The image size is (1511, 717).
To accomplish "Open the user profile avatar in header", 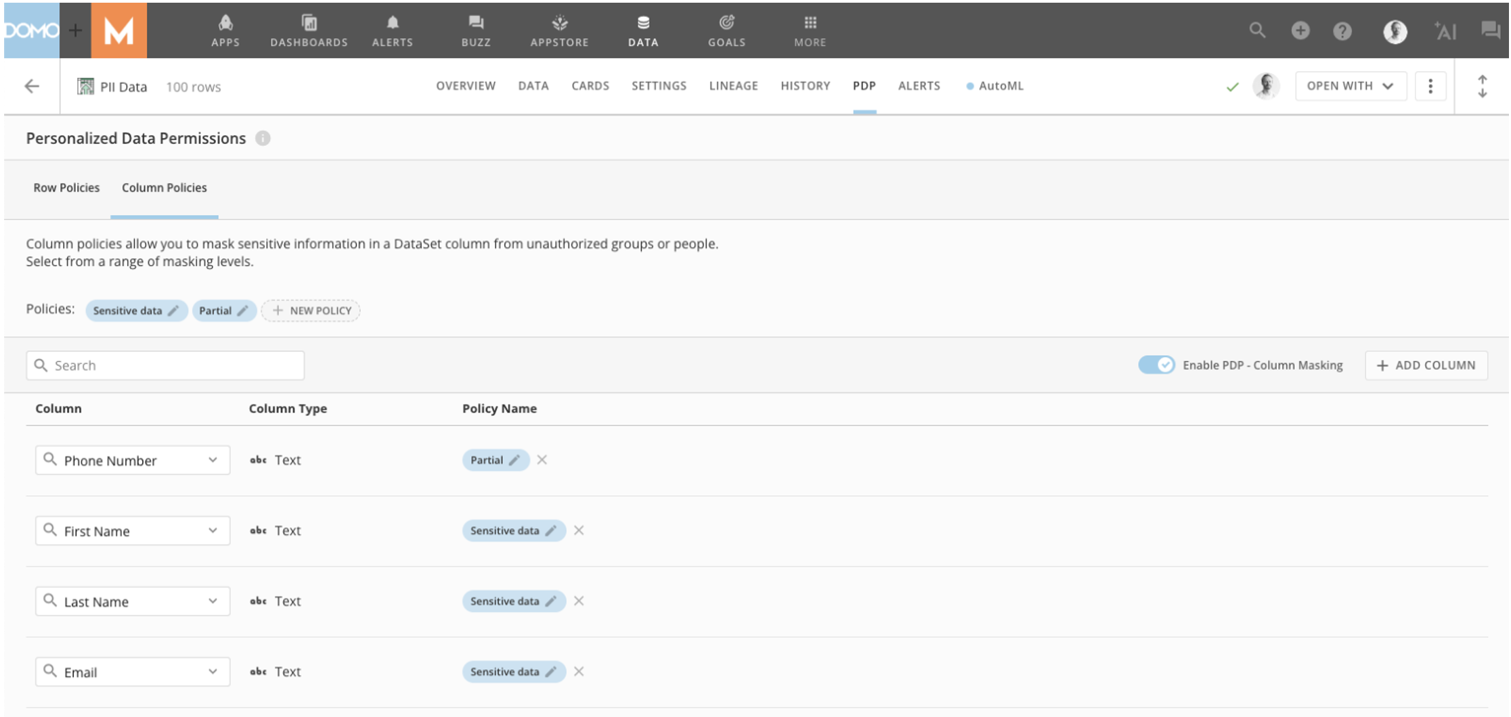I will pos(1395,31).
